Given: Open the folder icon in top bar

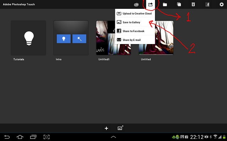Looking at the screenshot, I should coord(165,5).
